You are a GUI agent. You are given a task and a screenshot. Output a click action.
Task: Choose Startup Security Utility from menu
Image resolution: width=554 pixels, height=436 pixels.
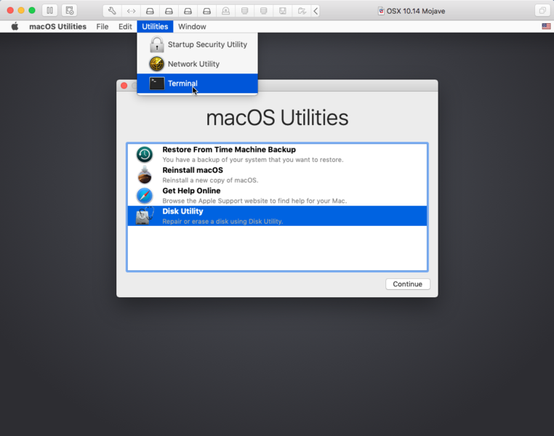(197, 44)
